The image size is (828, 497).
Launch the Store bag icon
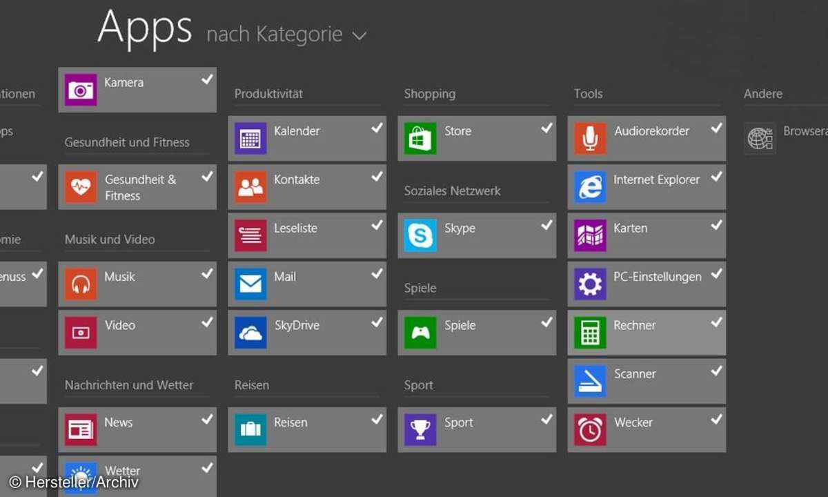click(x=420, y=139)
